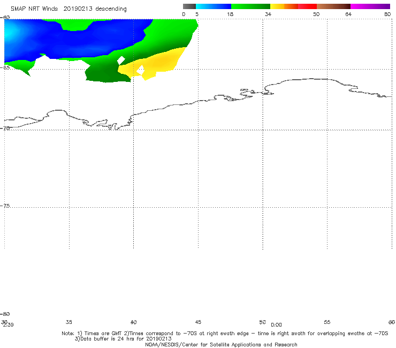Pick the brown segment of the color bar
This screenshot has width=396, height=348.
333,6
